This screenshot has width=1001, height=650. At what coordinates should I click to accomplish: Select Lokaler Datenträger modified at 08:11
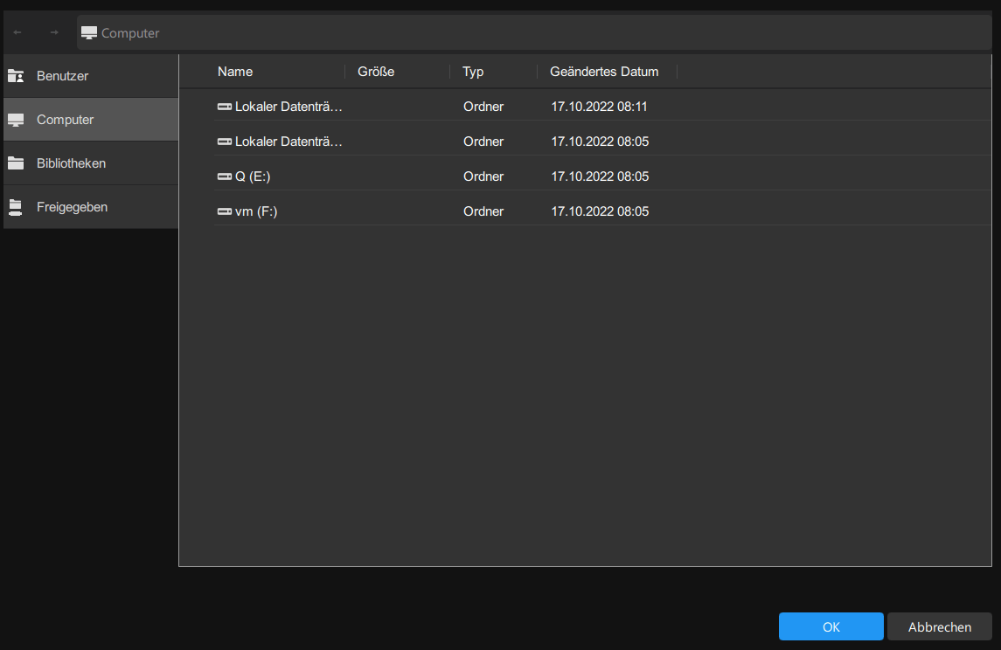(x=288, y=107)
